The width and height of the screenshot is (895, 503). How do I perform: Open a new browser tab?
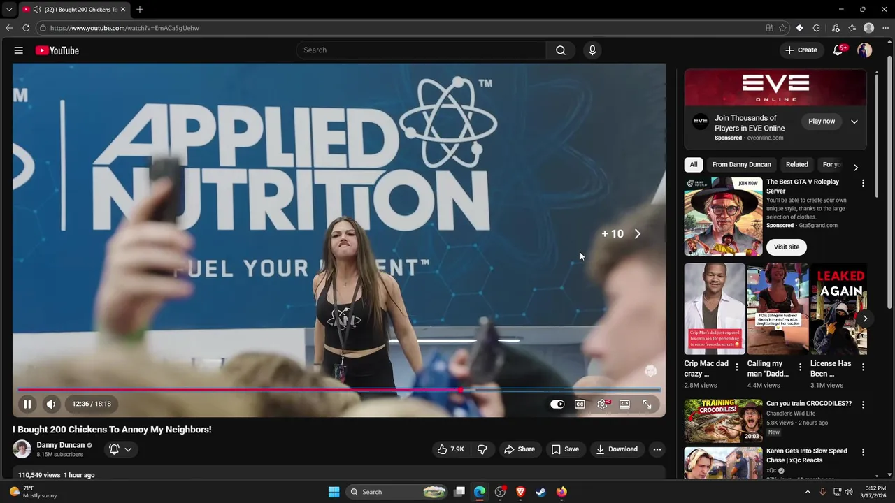click(x=140, y=9)
